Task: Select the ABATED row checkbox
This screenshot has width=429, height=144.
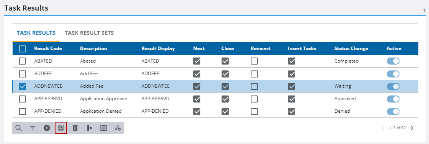Action: [x=22, y=61]
